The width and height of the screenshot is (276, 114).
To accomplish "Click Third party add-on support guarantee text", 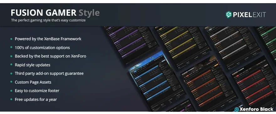I will [49, 73].
